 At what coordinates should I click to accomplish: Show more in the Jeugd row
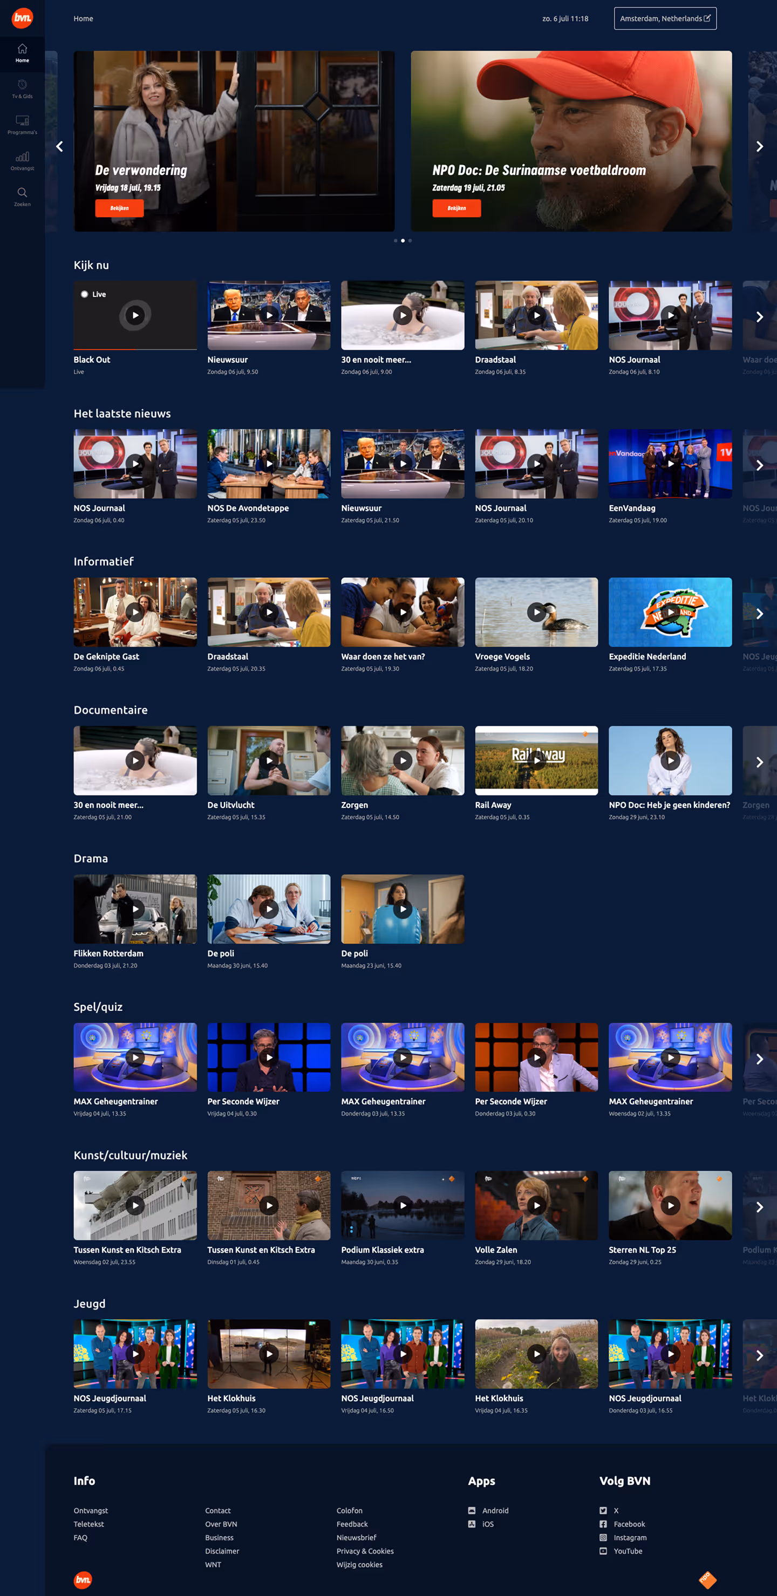click(759, 1356)
